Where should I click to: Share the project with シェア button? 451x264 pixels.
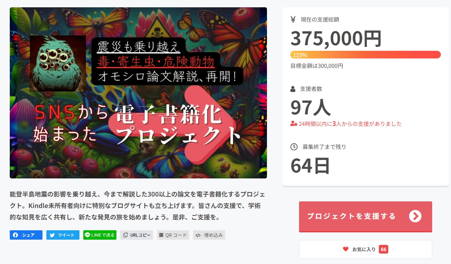tap(26, 235)
